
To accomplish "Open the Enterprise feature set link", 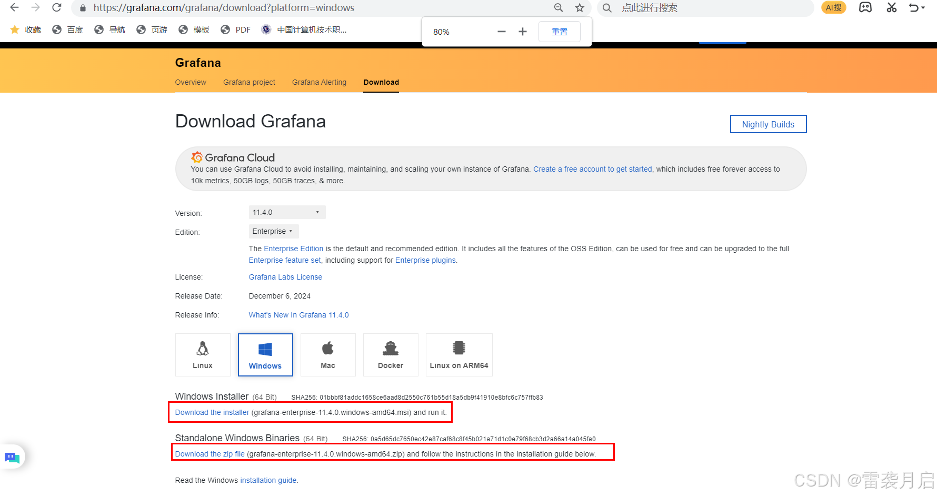I will coord(285,260).
